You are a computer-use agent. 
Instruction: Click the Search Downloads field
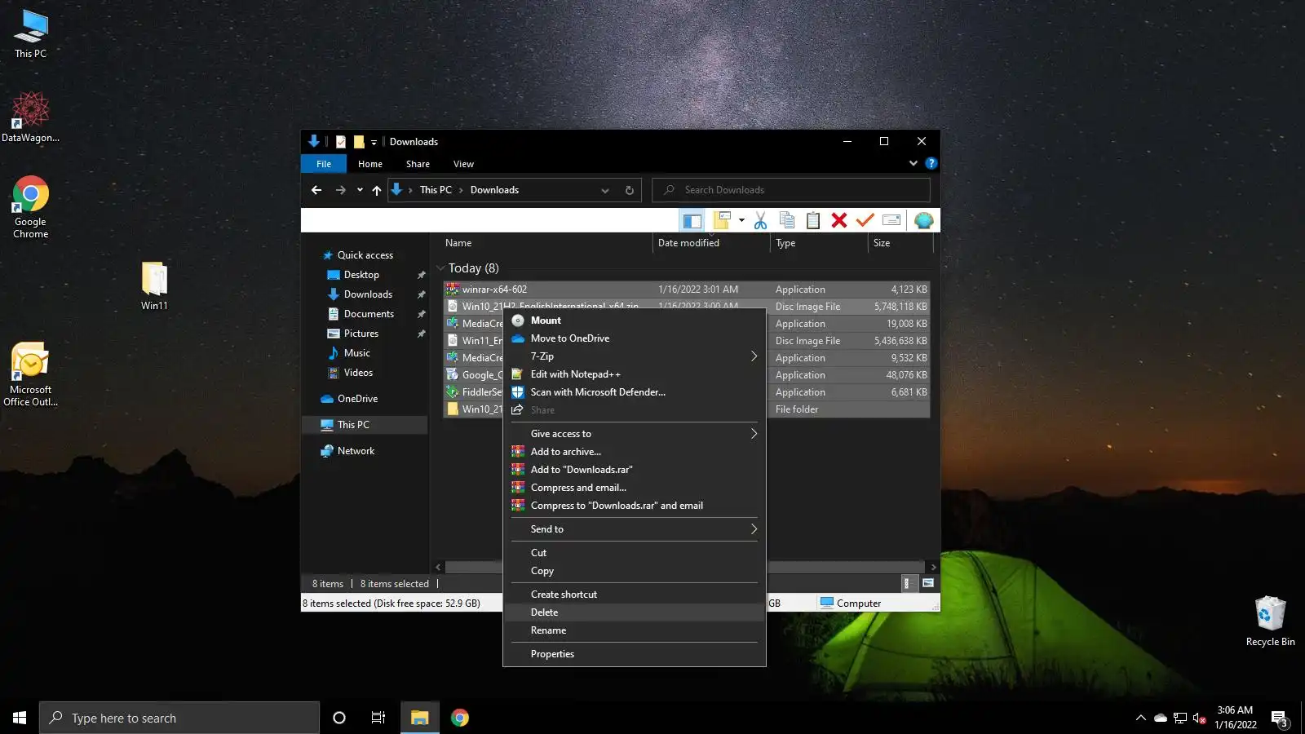click(791, 190)
